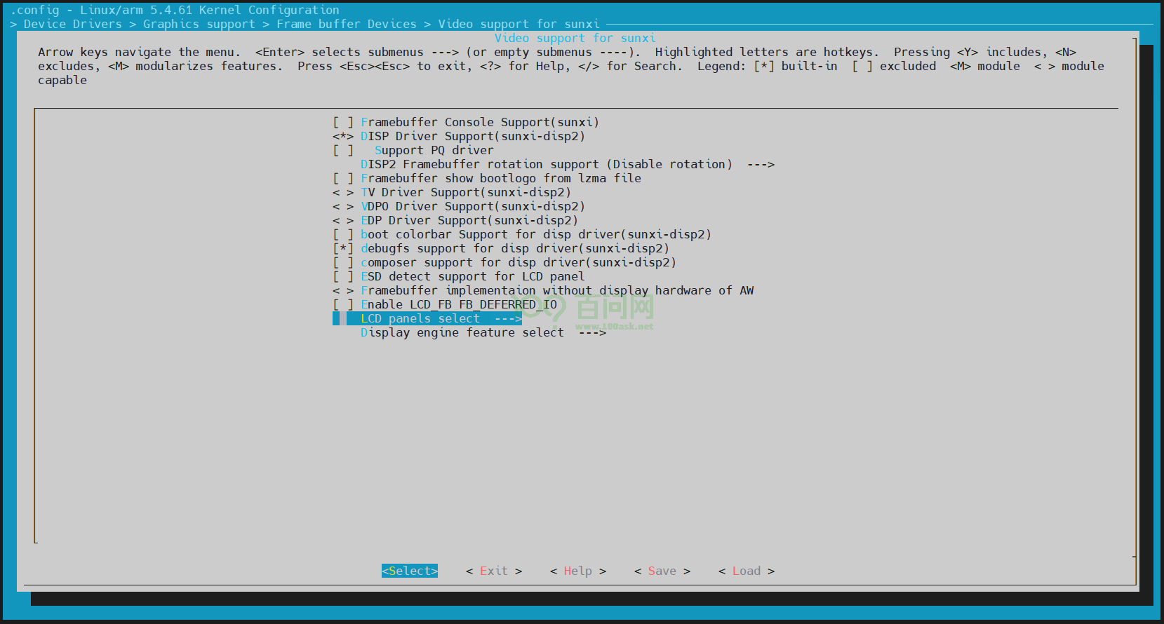Toggle Framebuffer Console Support(sunxi) checkbox

point(479,122)
